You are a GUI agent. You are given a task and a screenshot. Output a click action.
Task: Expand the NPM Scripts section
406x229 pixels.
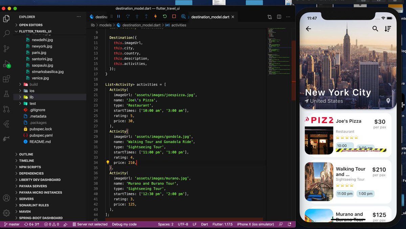[x=30, y=167]
